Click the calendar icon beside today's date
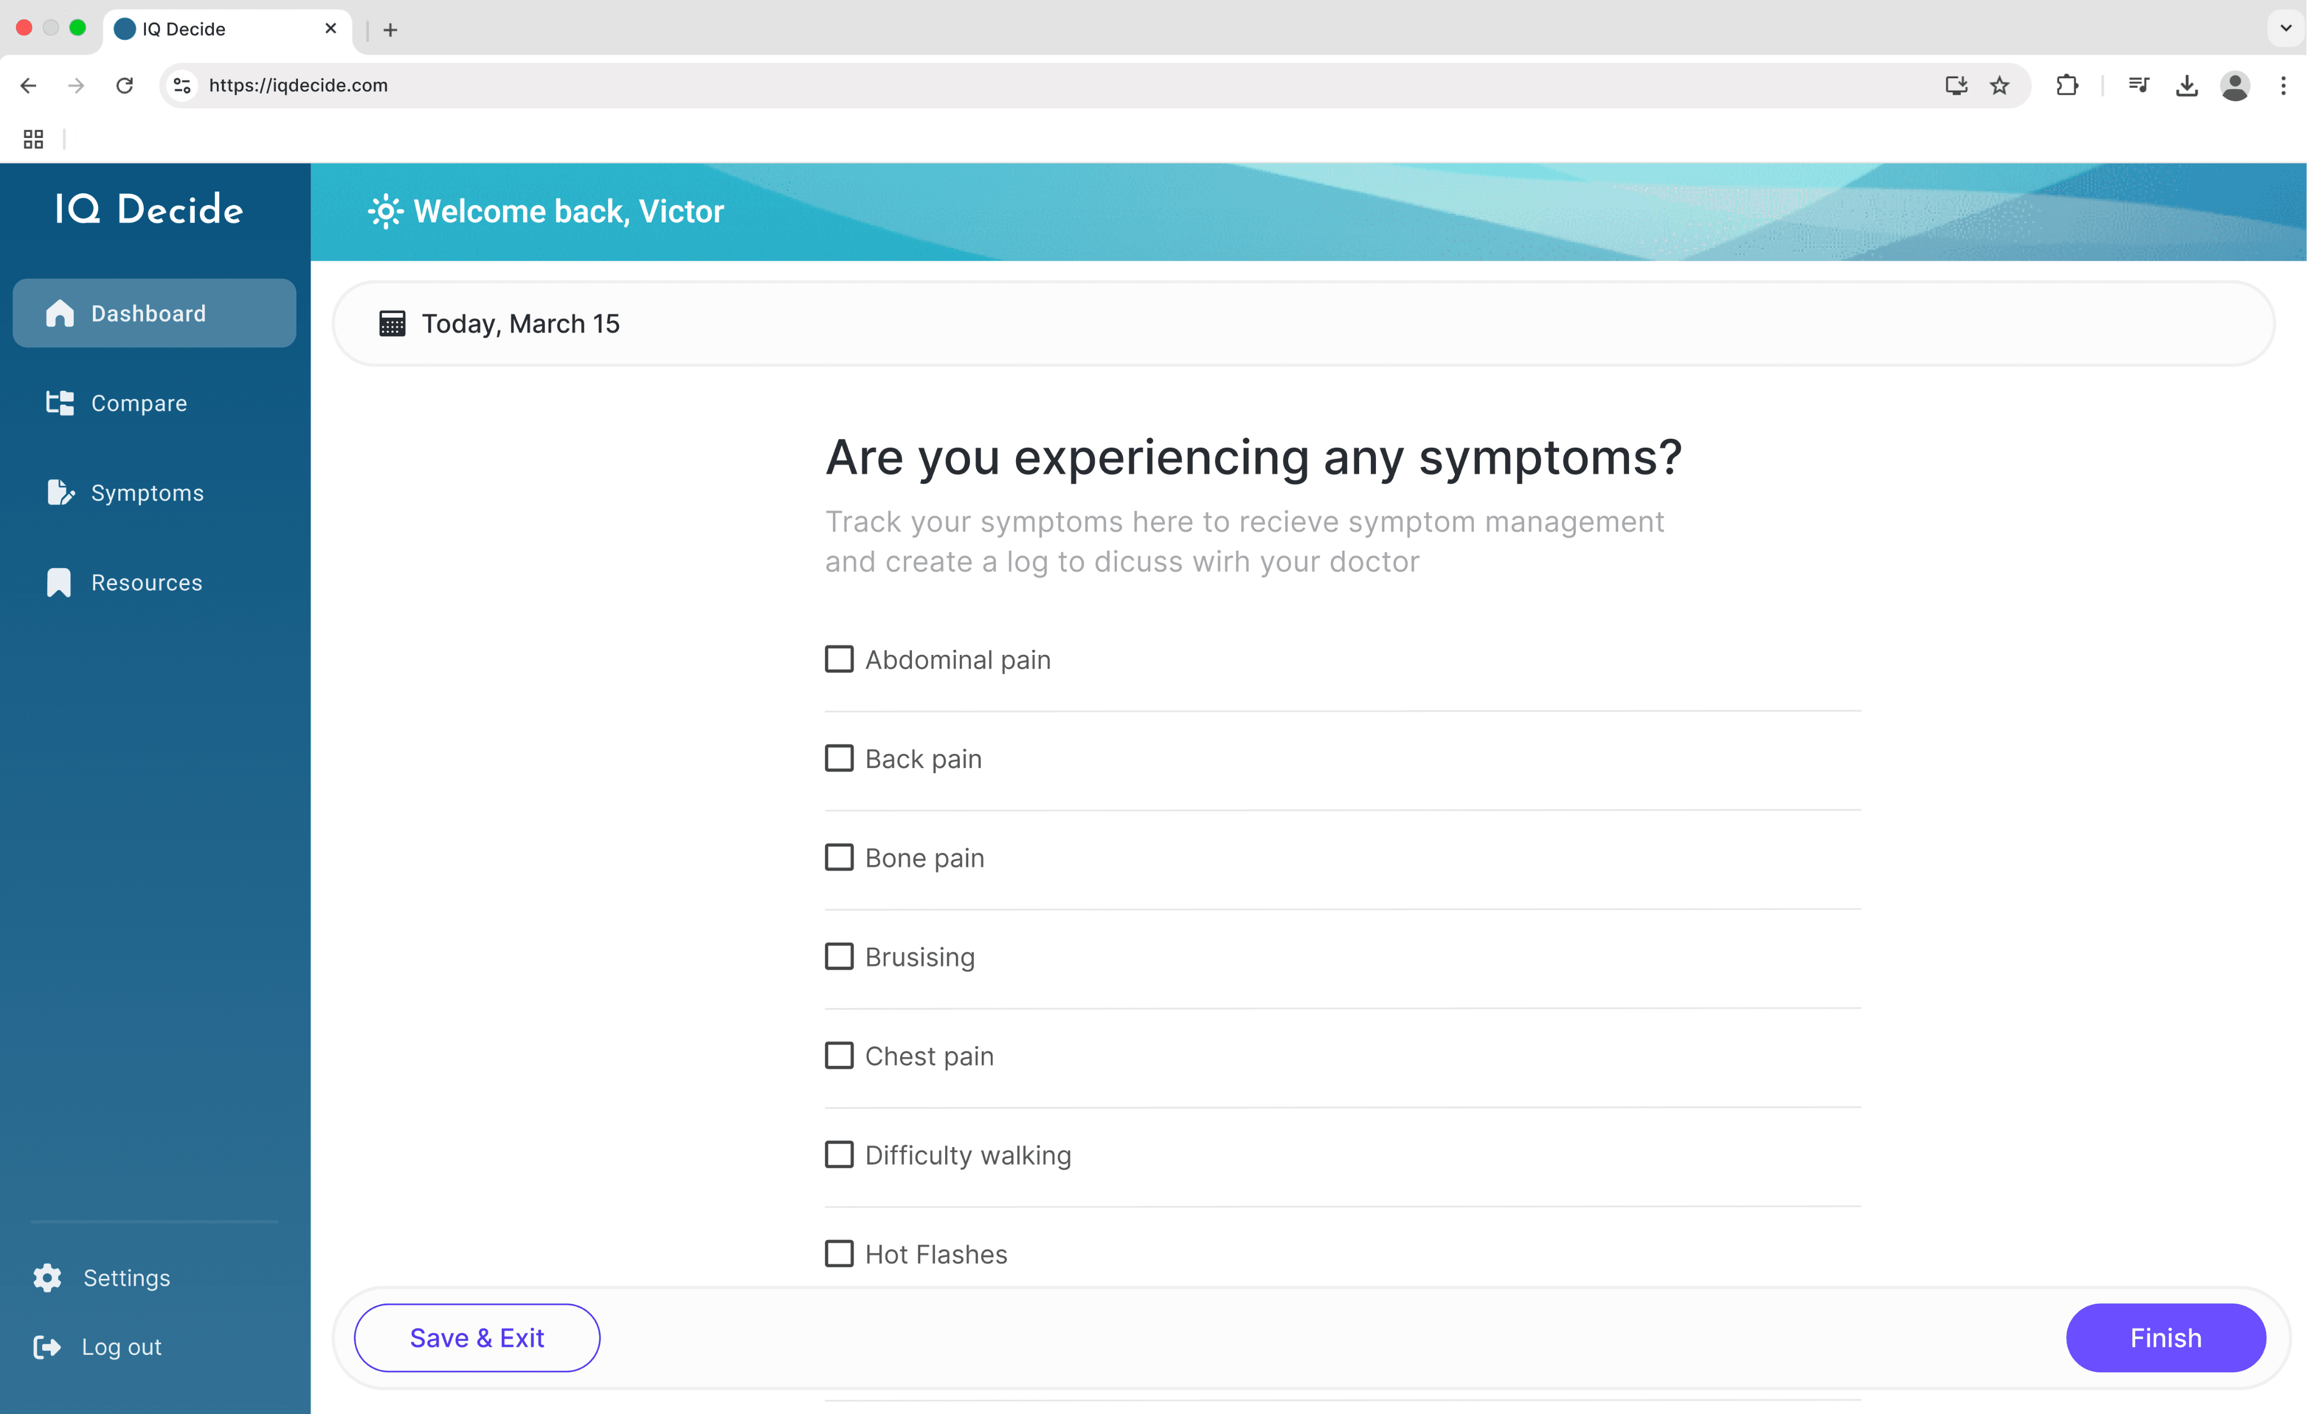The height and width of the screenshot is (1414, 2307). click(391, 324)
